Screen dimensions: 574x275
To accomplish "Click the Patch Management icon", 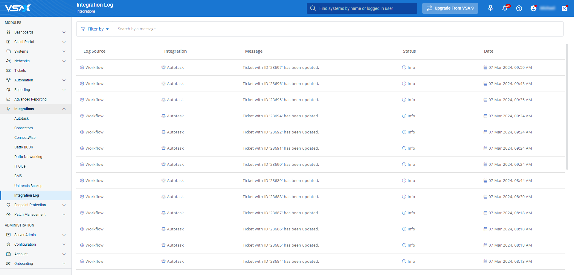I will click(8, 215).
